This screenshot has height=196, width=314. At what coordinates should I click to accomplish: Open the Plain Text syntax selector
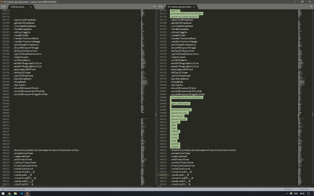click(304, 189)
